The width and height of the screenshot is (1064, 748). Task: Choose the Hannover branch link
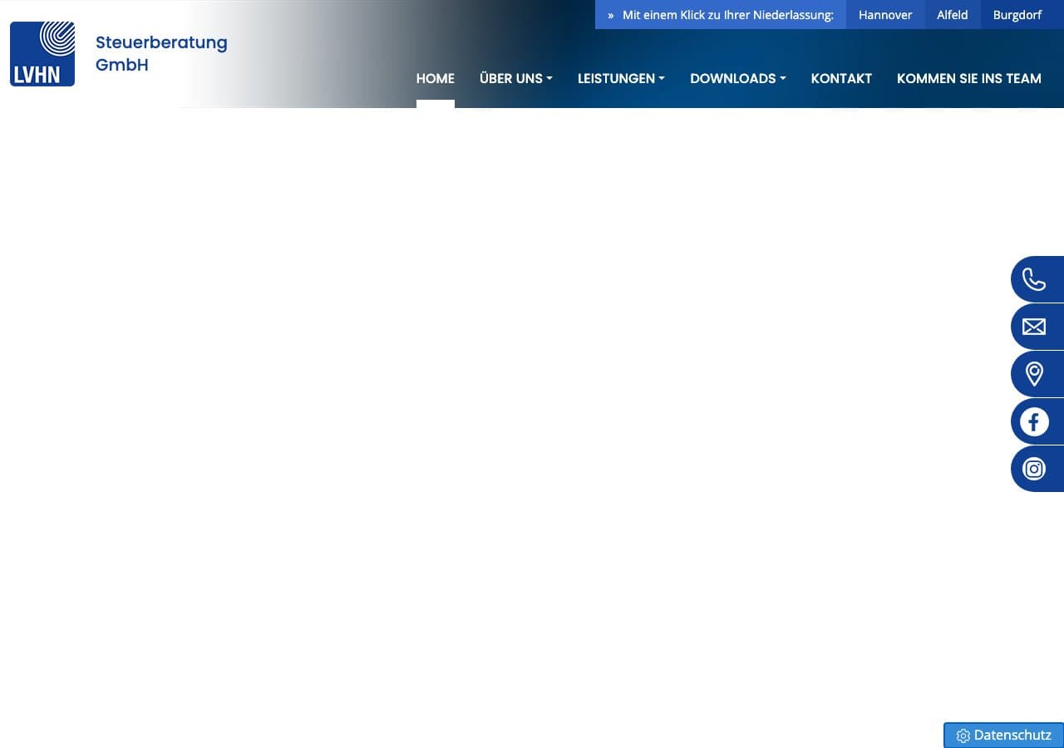pyautogui.click(x=884, y=15)
